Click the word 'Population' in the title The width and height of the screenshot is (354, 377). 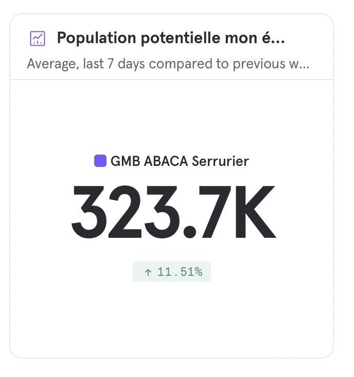tap(97, 38)
